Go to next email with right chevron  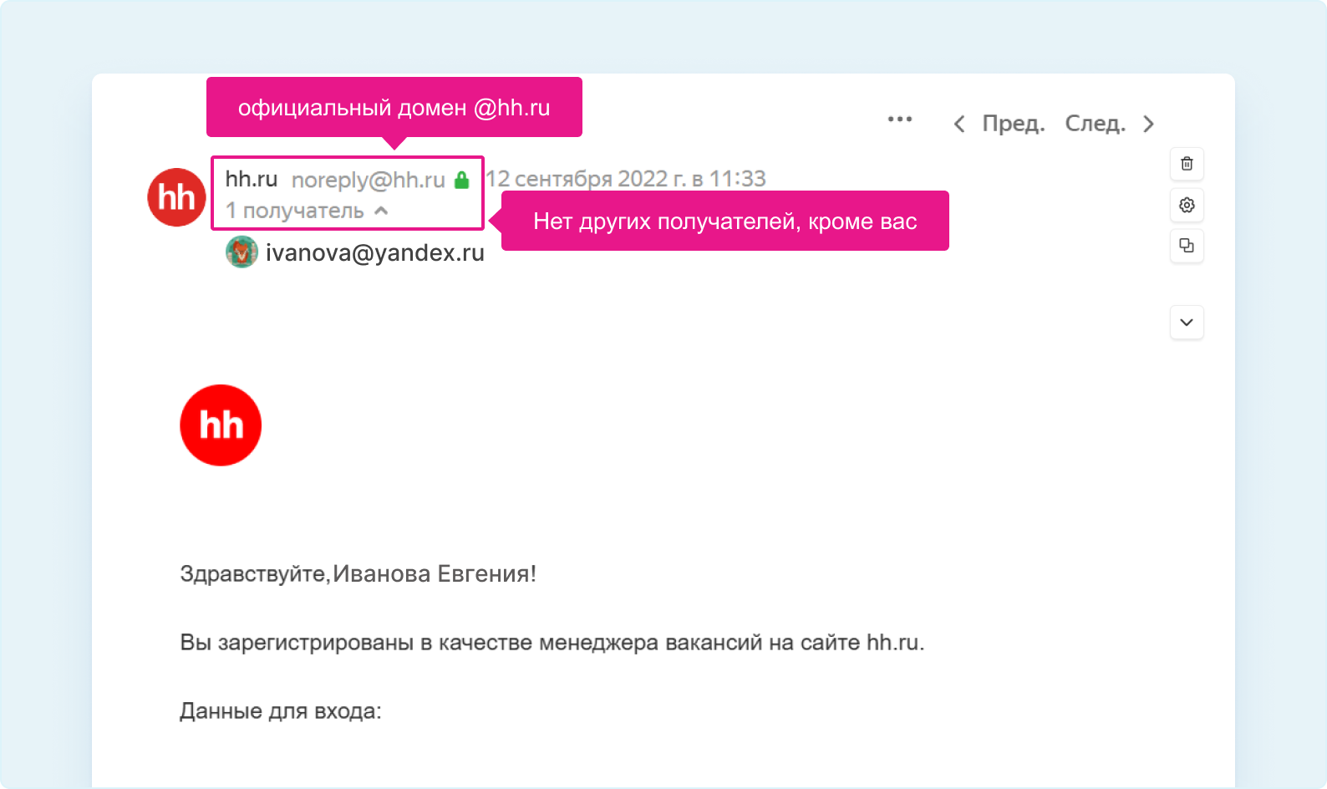point(1149,125)
